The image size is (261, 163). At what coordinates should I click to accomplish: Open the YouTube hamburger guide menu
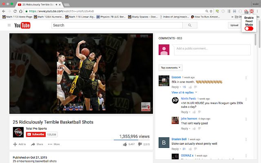click(x=9, y=25)
